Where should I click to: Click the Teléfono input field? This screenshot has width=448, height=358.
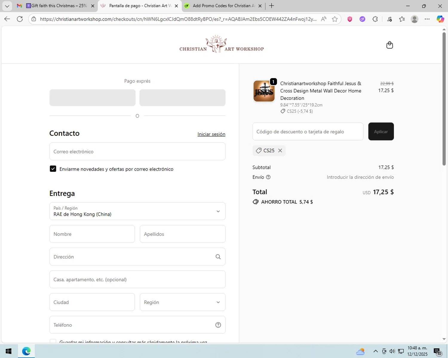pyautogui.click(x=137, y=325)
